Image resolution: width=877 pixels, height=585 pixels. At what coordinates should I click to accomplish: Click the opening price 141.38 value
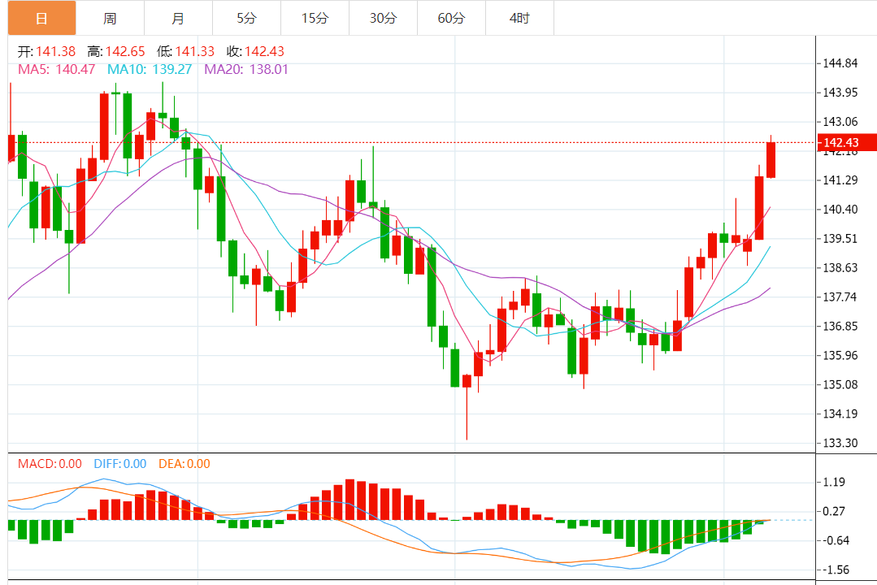55,51
